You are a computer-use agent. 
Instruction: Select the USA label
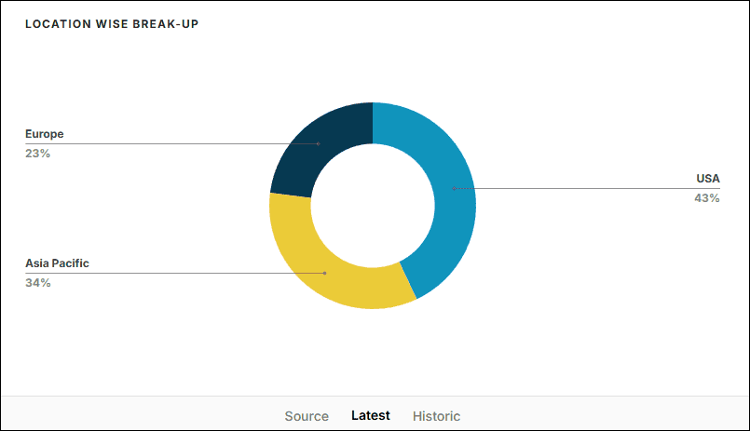point(708,179)
